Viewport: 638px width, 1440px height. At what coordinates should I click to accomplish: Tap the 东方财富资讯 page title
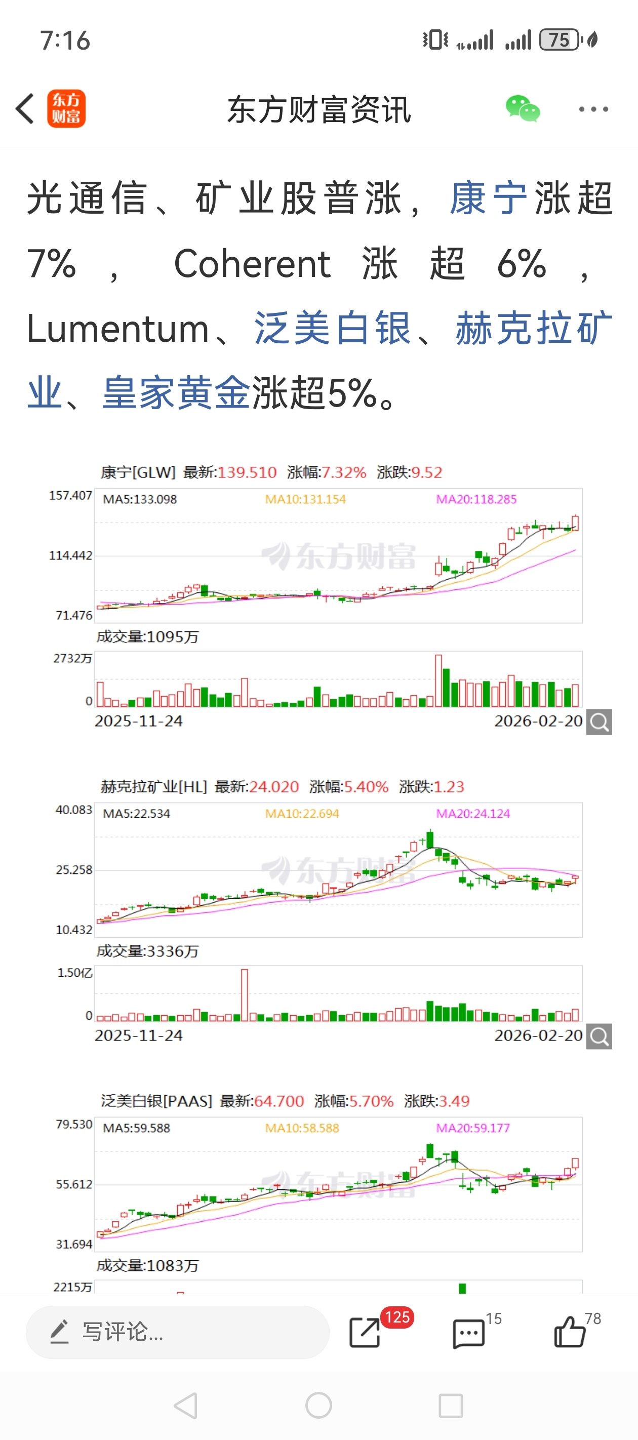[320, 109]
